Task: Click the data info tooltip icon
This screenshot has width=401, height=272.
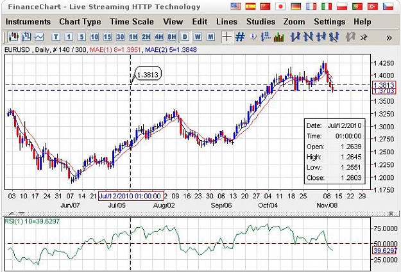Action: (253, 37)
